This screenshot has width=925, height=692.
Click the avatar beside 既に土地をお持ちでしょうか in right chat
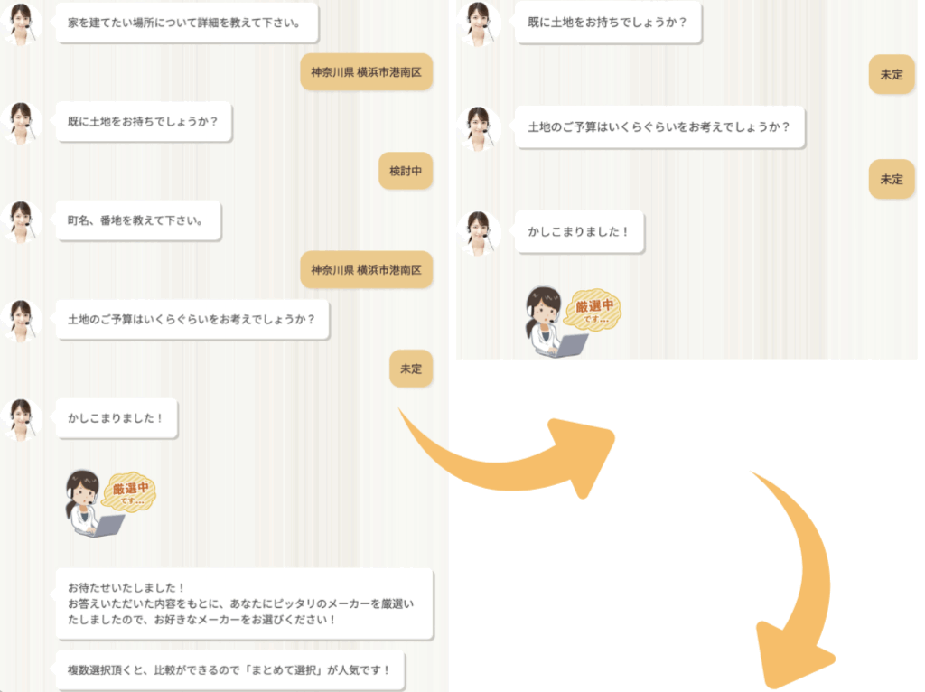point(479,23)
